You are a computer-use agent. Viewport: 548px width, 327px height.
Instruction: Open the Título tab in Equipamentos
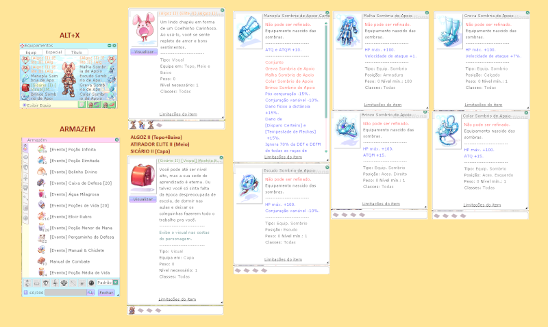click(77, 53)
